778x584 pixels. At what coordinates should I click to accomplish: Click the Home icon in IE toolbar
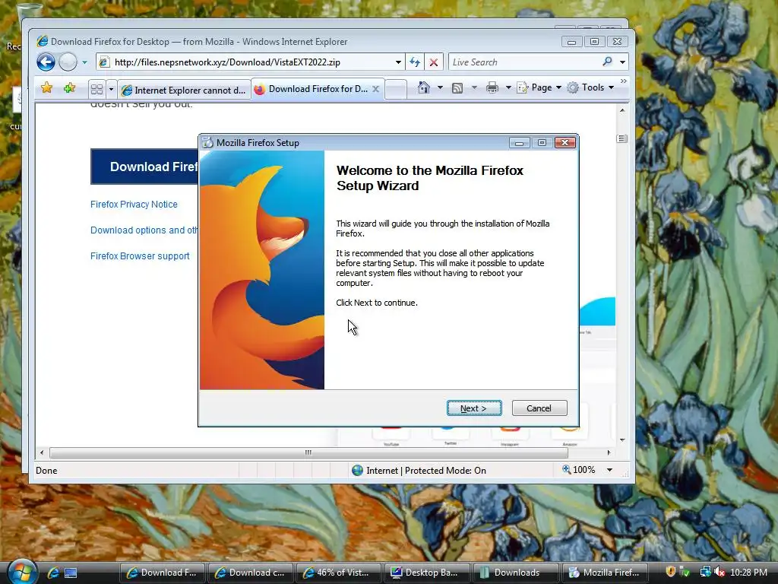[424, 88]
